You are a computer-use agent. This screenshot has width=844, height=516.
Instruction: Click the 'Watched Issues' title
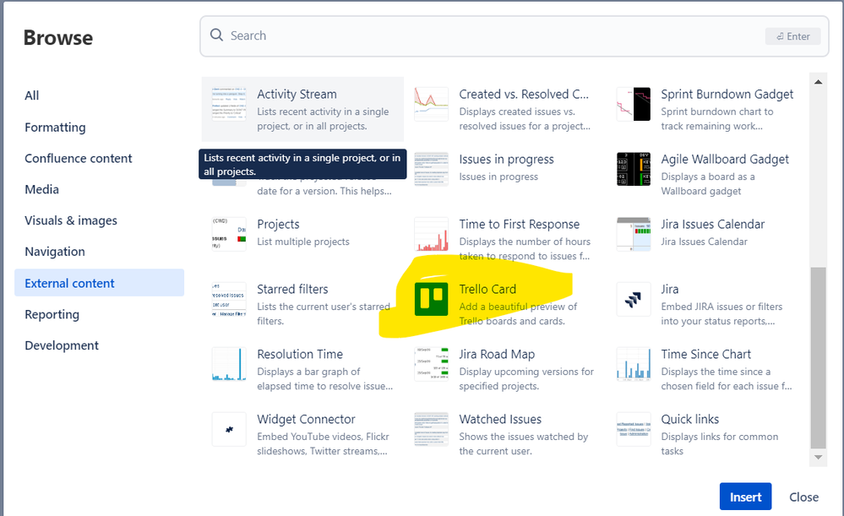coord(500,420)
